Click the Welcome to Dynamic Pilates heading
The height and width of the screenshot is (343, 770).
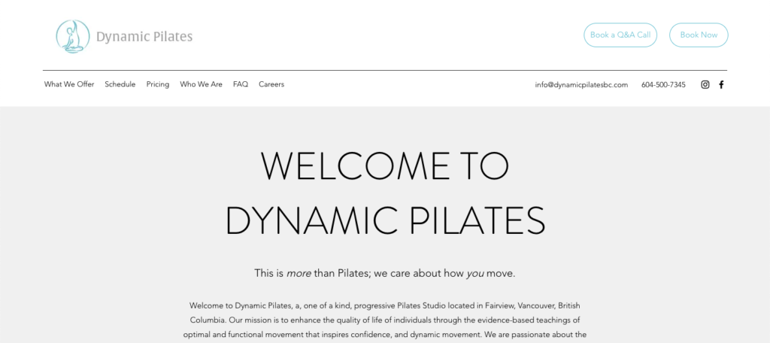click(x=385, y=193)
